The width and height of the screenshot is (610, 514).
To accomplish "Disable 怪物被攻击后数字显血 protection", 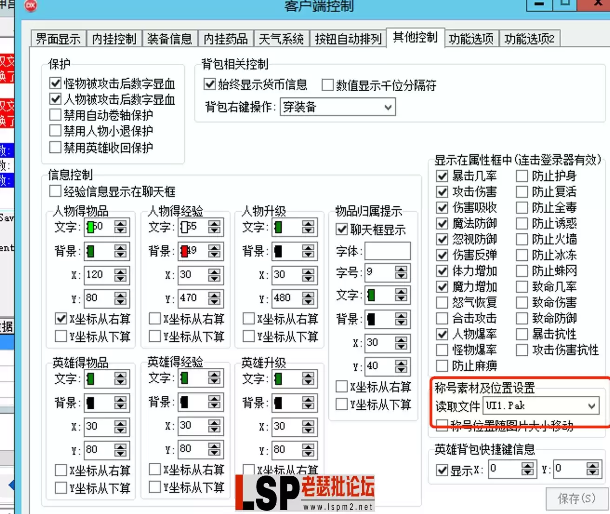I will [x=55, y=84].
